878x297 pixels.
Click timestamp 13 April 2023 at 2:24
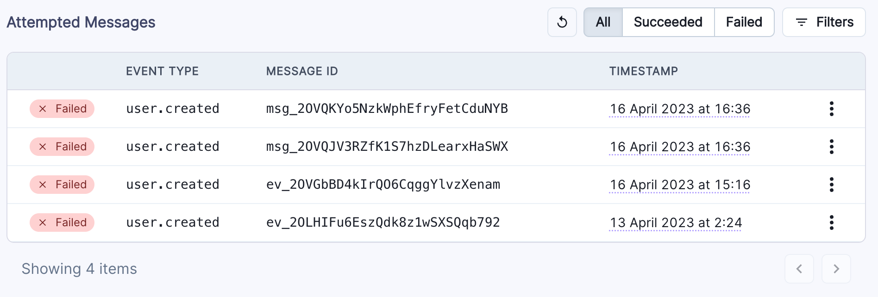pyautogui.click(x=676, y=223)
